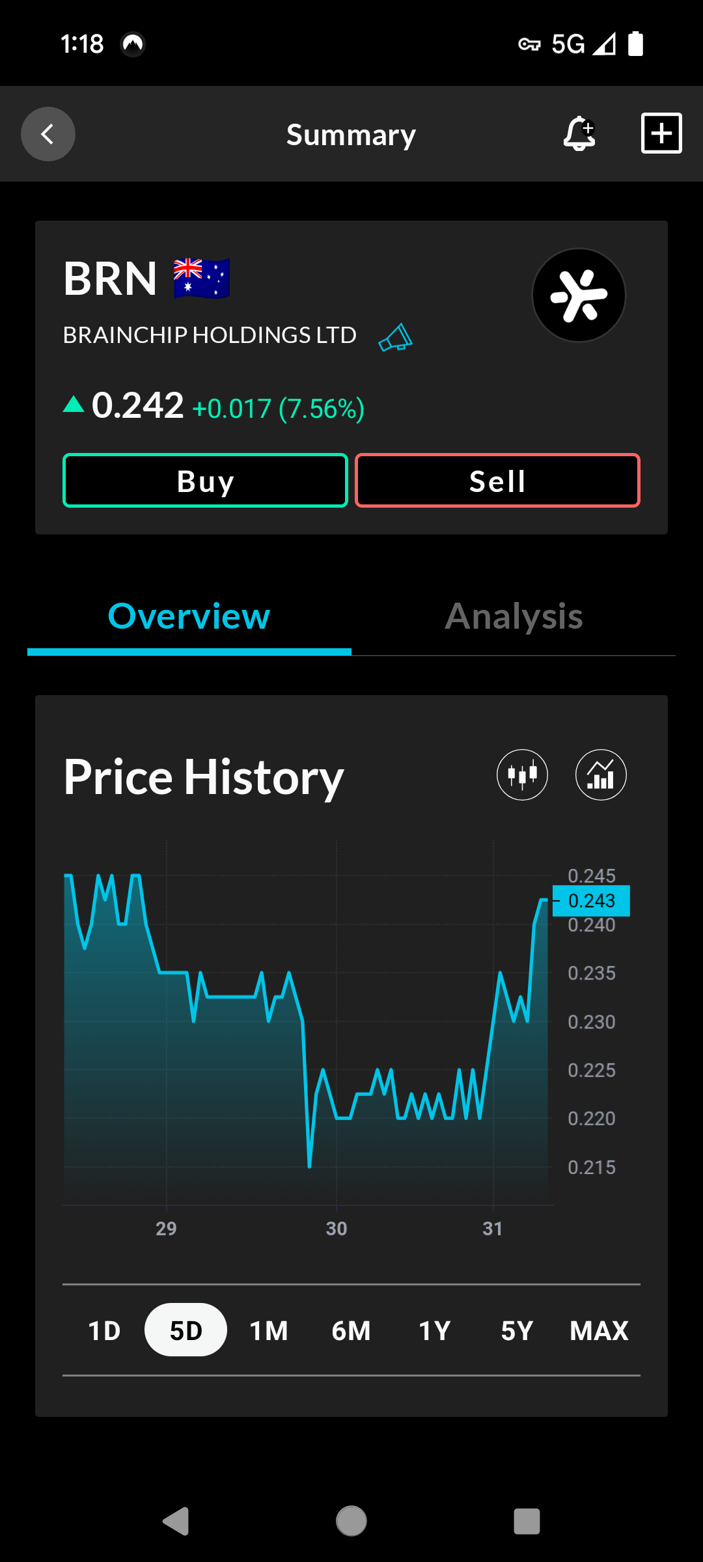The width and height of the screenshot is (703, 1562).
Task: Tap Android home navigation button
Action: 351,1521
